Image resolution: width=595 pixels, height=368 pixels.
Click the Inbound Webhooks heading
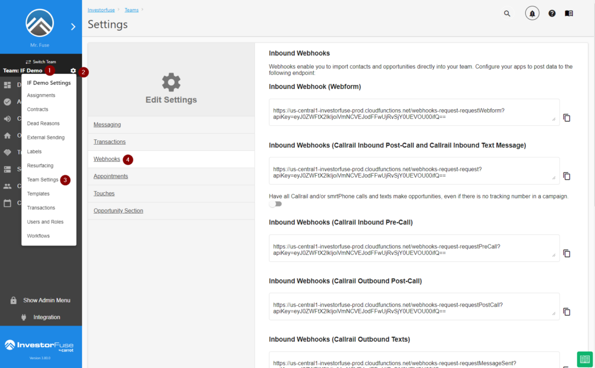pos(299,53)
